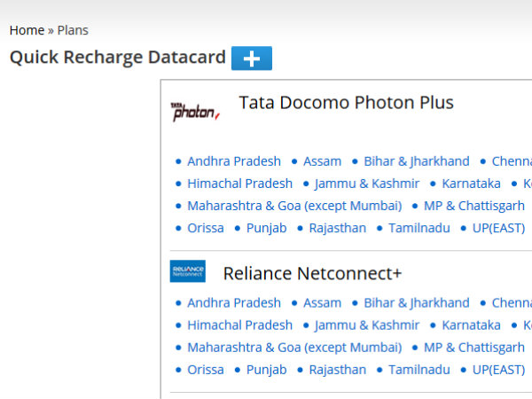Select Orissa under Reliance Netconnect+

(x=206, y=370)
